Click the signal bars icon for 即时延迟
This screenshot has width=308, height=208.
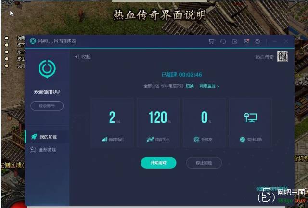pyautogui.click(x=104, y=139)
